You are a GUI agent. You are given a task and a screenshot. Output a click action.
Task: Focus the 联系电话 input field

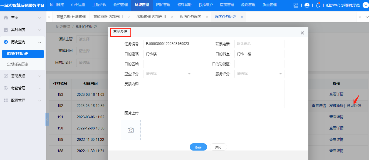(259, 44)
